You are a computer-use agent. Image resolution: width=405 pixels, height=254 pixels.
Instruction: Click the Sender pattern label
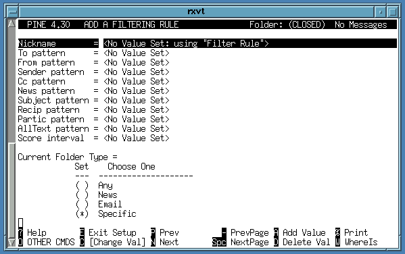click(x=51, y=72)
